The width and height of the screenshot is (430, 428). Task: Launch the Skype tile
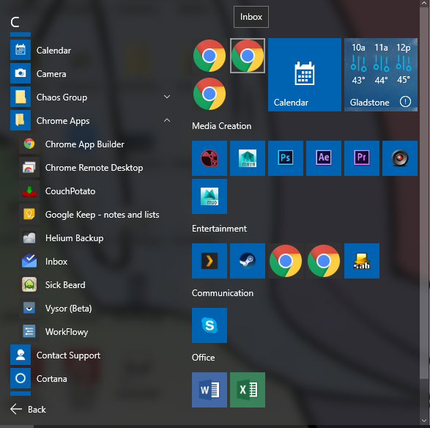(x=210, y=325)
